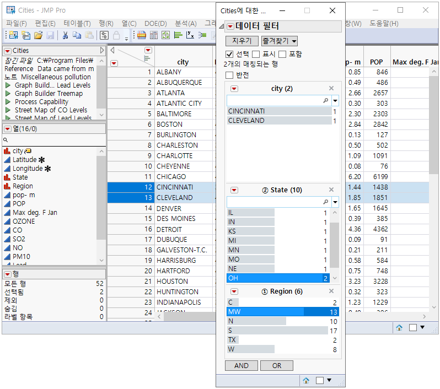This screenshot has height=389, width=440.
Task: Click the hierarchy icon in table corner
Action: coord(147,59)
